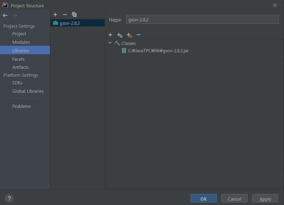Open the SDKs platform settings
This screenshot has height=205, width=284.
pos(17,83)
